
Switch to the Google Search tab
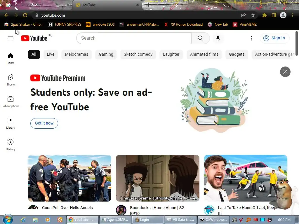tap(36, 5)
